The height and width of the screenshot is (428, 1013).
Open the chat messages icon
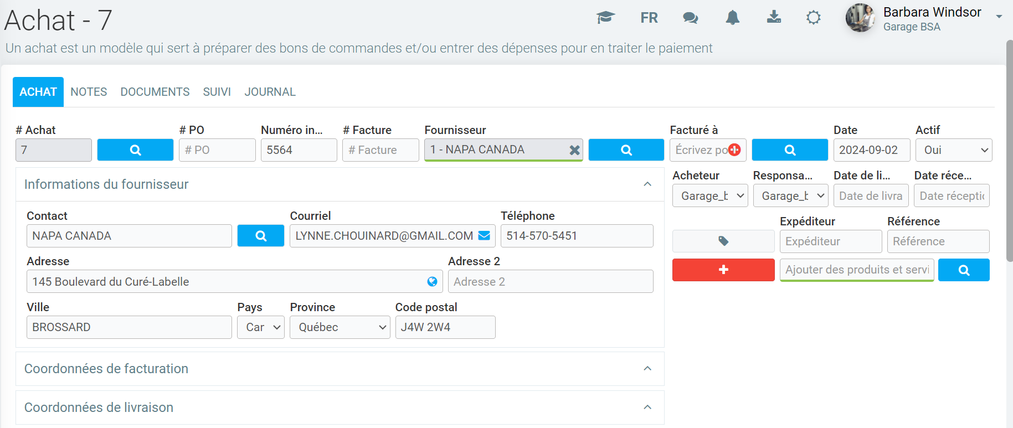(x=690, y=18)
